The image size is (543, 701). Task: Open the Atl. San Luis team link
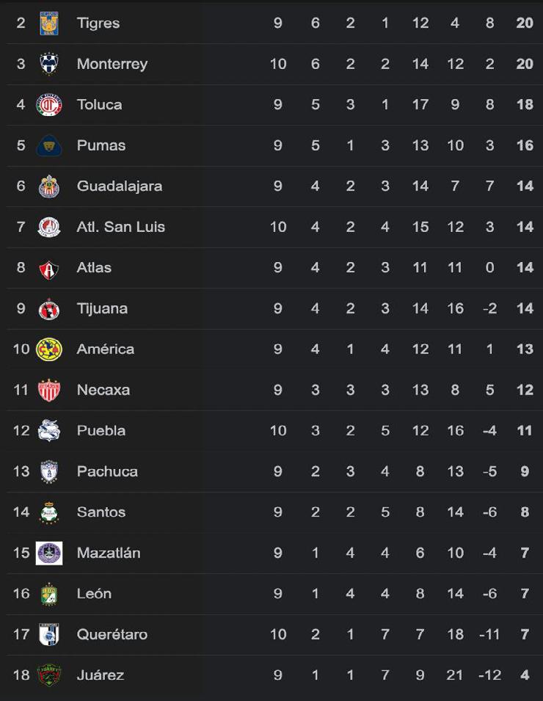tap(120, 227)
